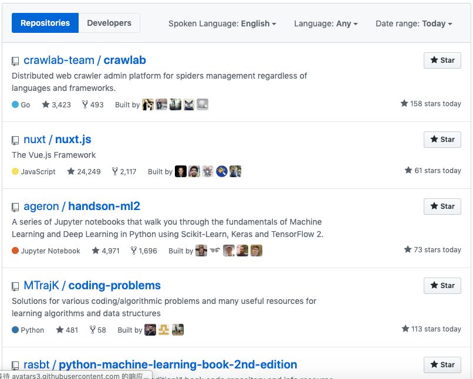Click the 58 forks count for coding-problems
This screenshot has width=473, height=379.
pyautogui.click(x=98, y=330)
